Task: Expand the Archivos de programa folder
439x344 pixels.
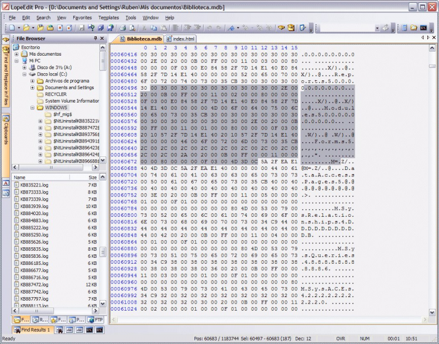Action: pos(33,81)
